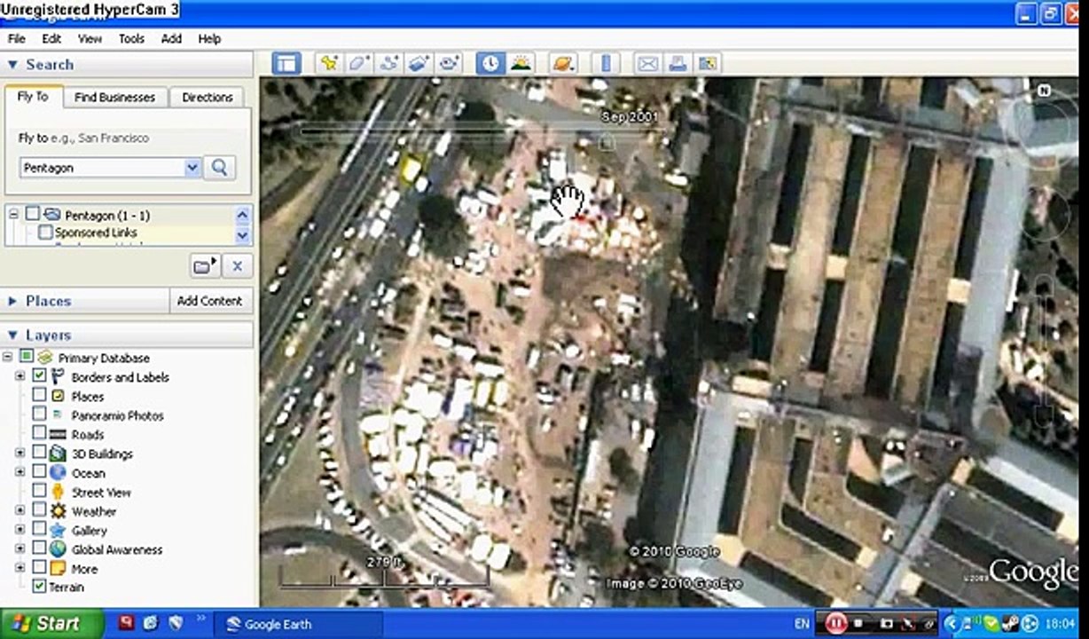1089x639 pixels.
Task: Collapse the Primary Database tree node
Action: tap(8, 357)
